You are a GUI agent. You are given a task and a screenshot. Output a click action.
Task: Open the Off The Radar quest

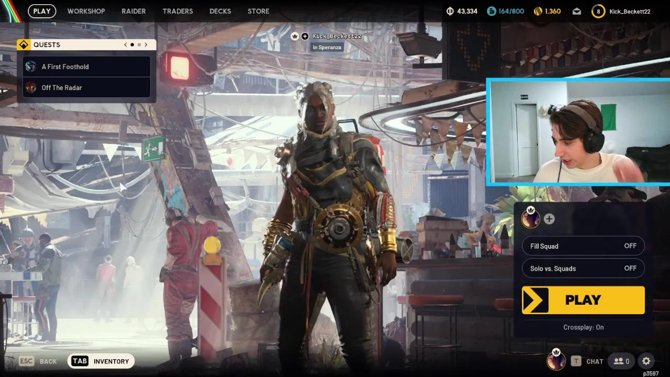pyautogui.click(x=87, y=87)
